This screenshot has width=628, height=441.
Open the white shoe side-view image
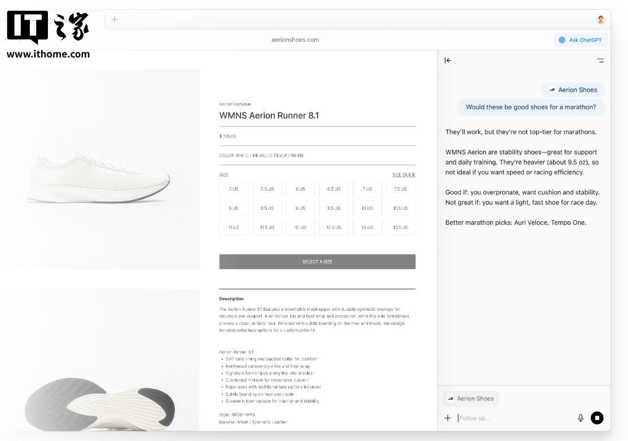(99, 169)
